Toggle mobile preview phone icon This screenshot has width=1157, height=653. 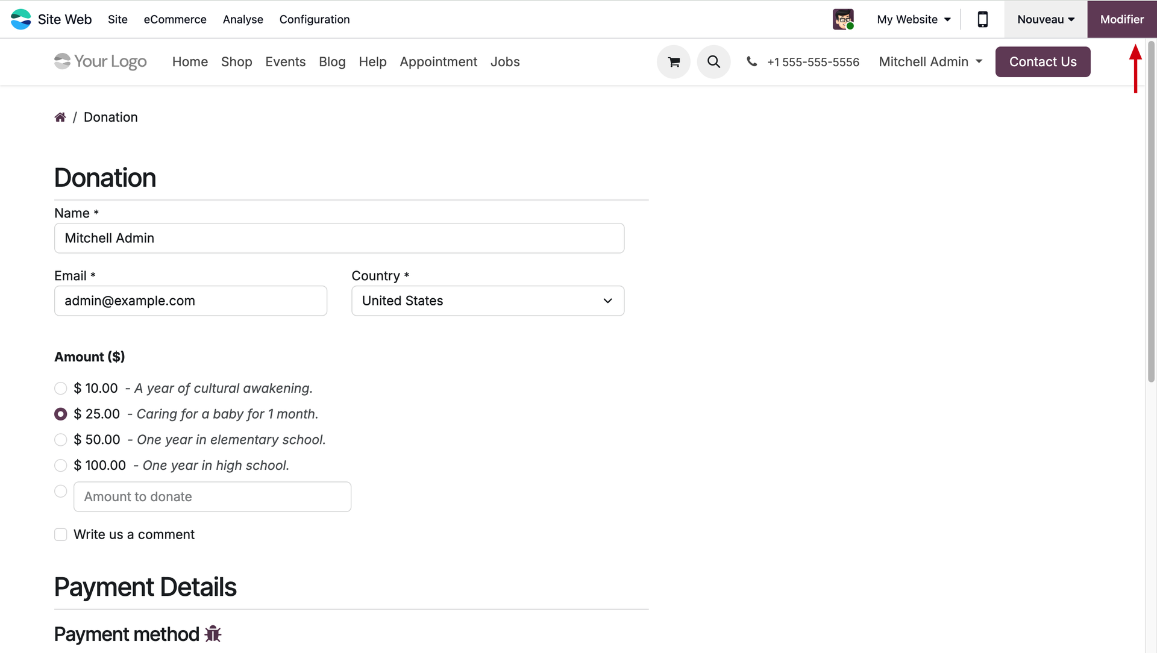[982, 19]
